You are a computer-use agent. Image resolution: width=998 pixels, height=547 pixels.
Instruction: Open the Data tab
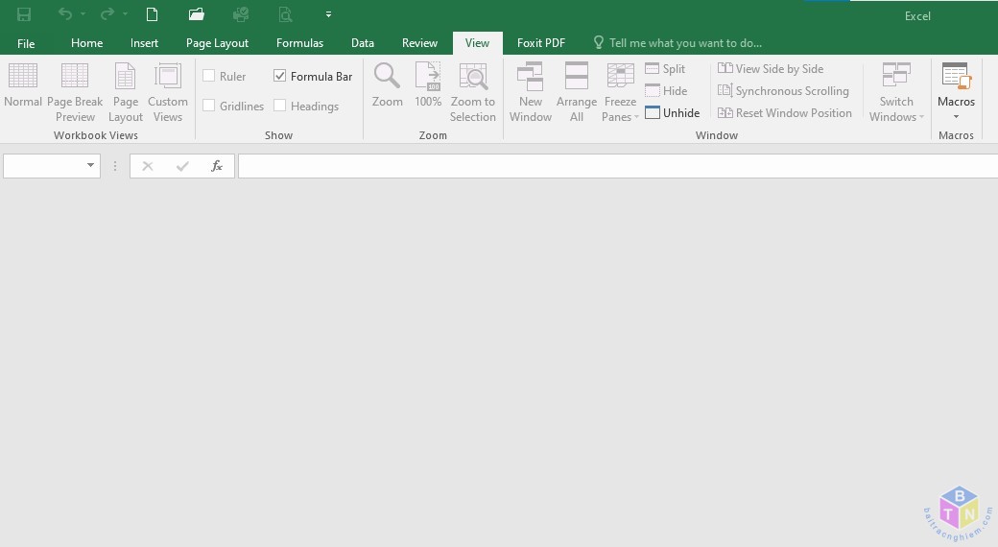[363, 43]
